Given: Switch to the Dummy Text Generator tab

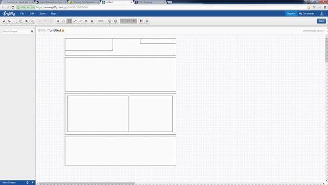Looking at the screenshot, I should [x=84, y=2].
